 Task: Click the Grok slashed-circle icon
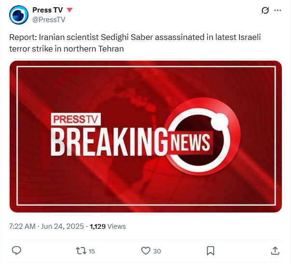coord(264,10)
